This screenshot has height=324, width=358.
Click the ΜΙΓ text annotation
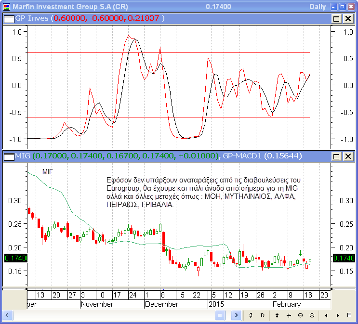(48, 171)
